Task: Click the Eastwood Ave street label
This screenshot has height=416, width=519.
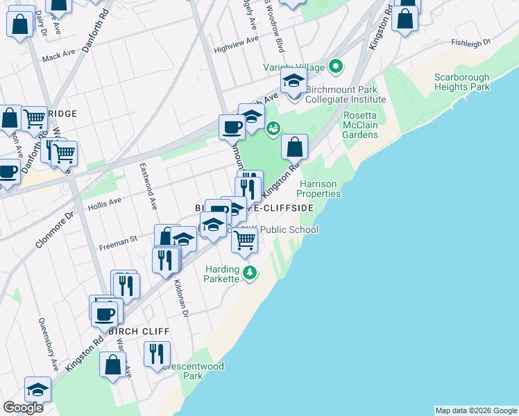Action: click(x=148, y=187)
